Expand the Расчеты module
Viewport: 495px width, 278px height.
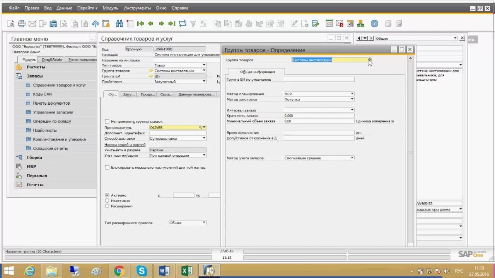36,67
